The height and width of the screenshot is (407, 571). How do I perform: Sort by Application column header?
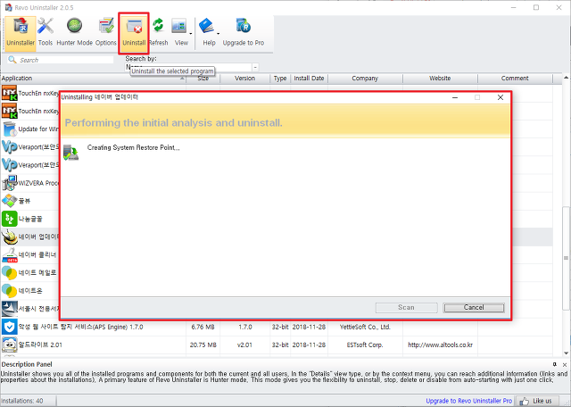pyautogui.click(x=93, y=79)
